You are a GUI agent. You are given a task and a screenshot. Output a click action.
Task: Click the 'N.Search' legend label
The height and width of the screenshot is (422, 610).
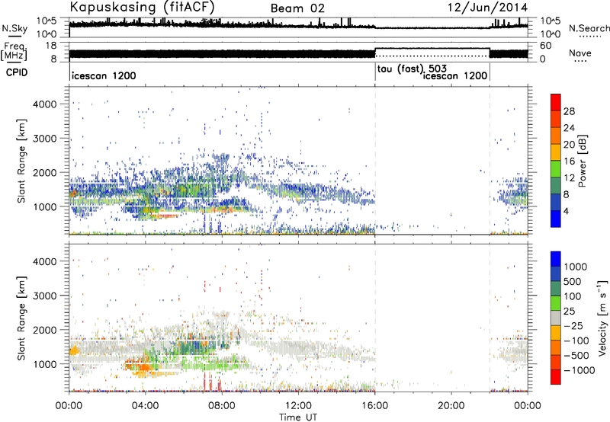(x=589, y=28)
